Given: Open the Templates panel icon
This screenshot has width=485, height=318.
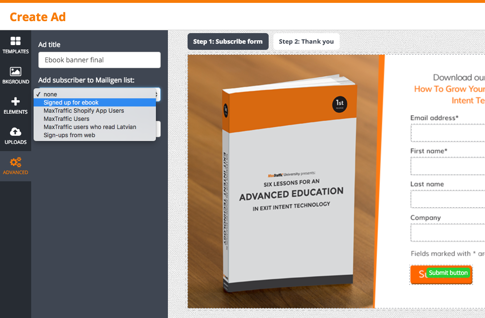Looking at the screenshot, I should click(15, 45).
